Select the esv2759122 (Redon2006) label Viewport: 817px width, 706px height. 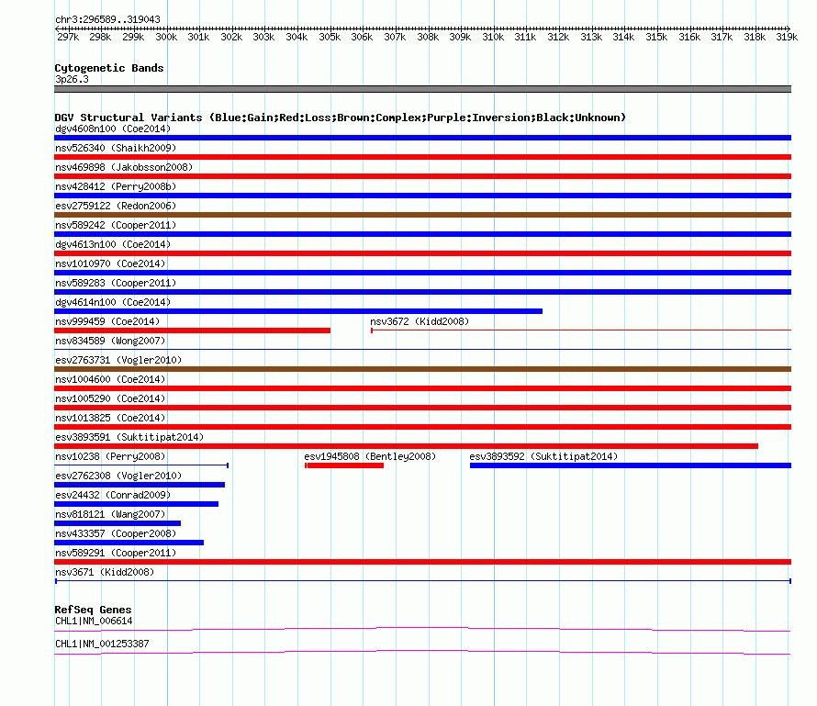pos(116,206)
